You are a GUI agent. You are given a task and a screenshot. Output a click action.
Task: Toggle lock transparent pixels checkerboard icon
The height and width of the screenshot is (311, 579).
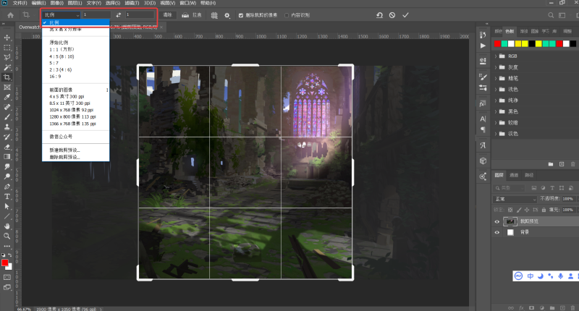pos(510,210)
